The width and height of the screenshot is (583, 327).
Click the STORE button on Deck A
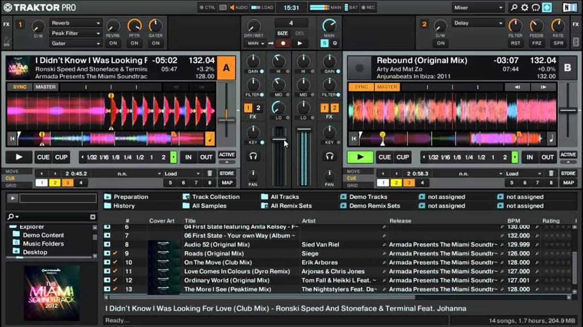click(x=226, y=173)
